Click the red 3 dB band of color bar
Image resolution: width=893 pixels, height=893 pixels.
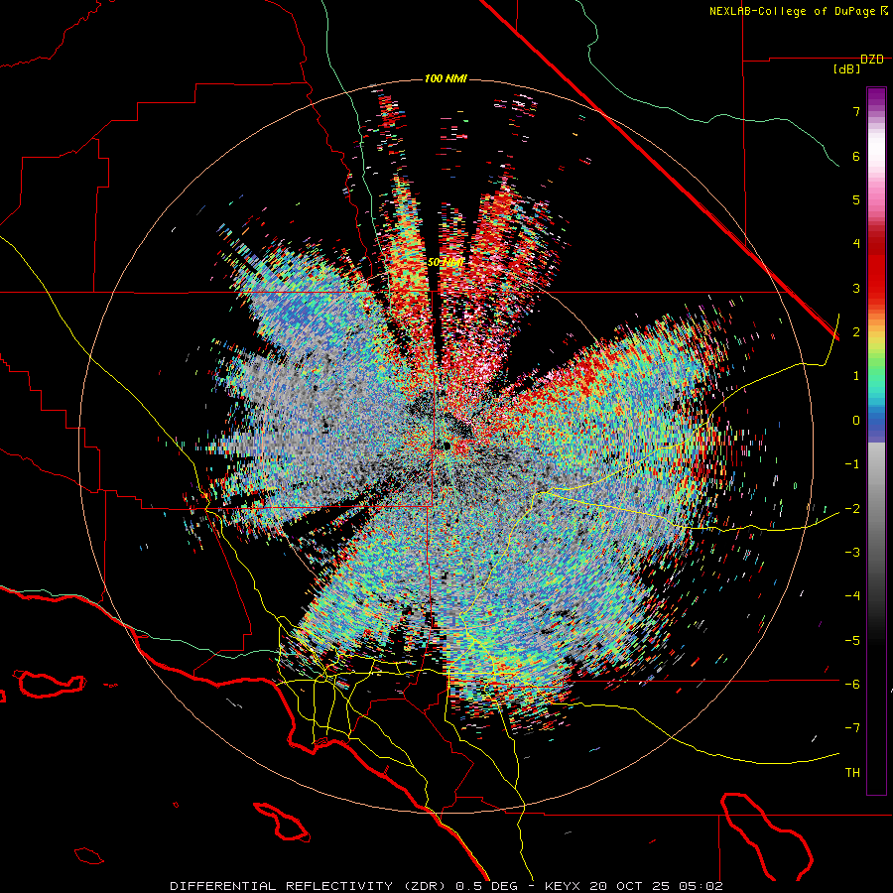pyautogui.click(x=876, y=288)
